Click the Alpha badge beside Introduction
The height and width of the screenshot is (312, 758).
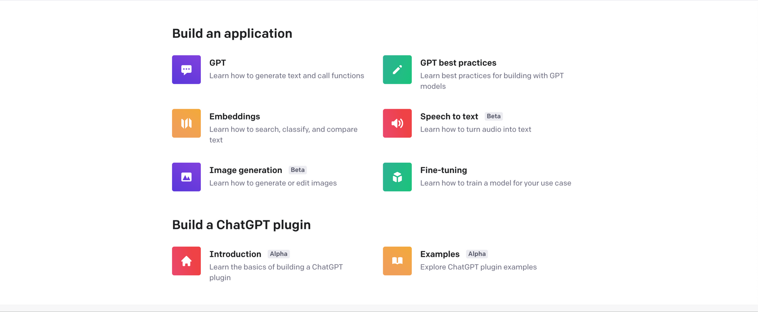(278, 254)
